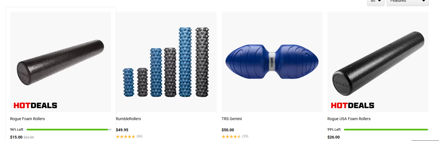Click the $15.00 price on Rogue Foam Rollers
The height and width of the screenshot is (141, 439).
click(x=16, y=137)
